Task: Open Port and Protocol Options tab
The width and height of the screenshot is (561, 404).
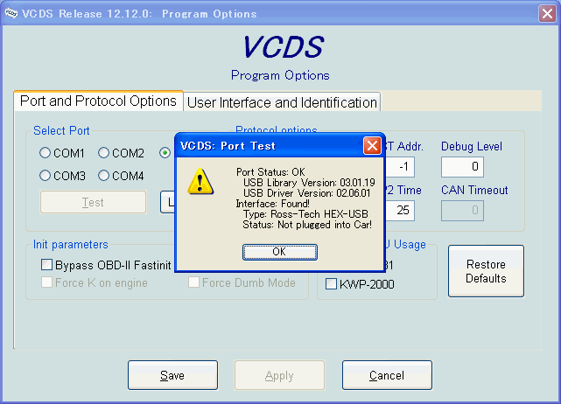Action: coord(98,101)
